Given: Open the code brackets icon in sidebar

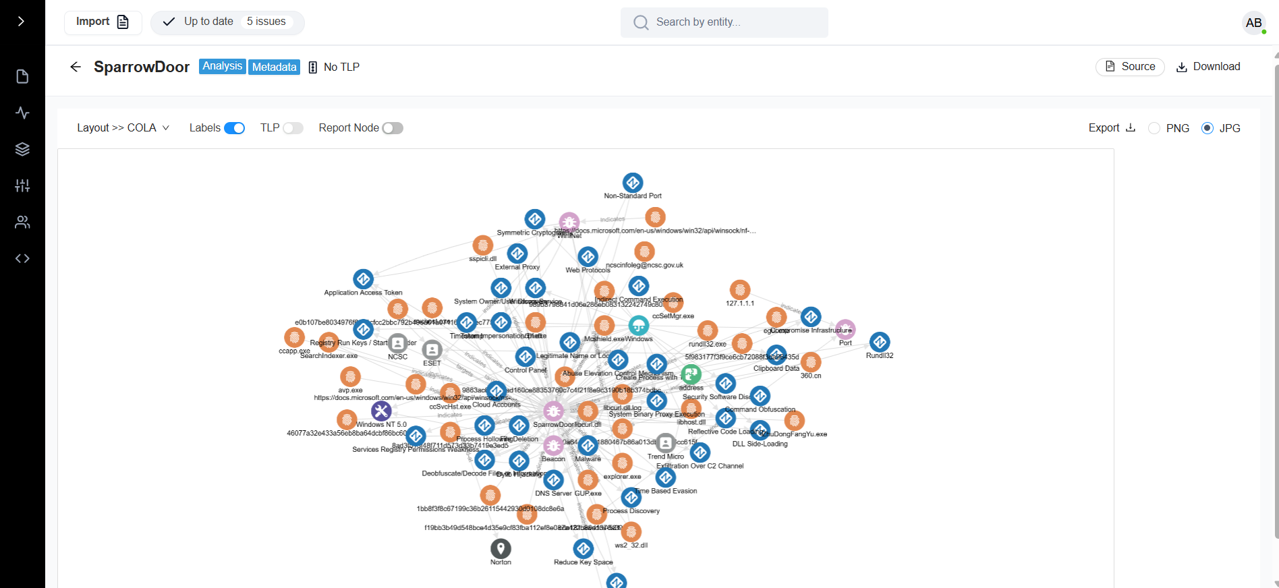Looking at the screenshot, I should click(22, 259).
